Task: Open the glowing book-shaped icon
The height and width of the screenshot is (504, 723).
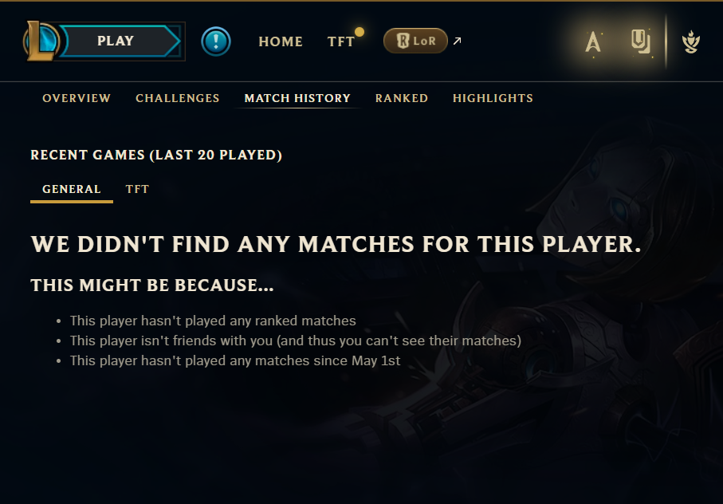Action: coord(641,41)
